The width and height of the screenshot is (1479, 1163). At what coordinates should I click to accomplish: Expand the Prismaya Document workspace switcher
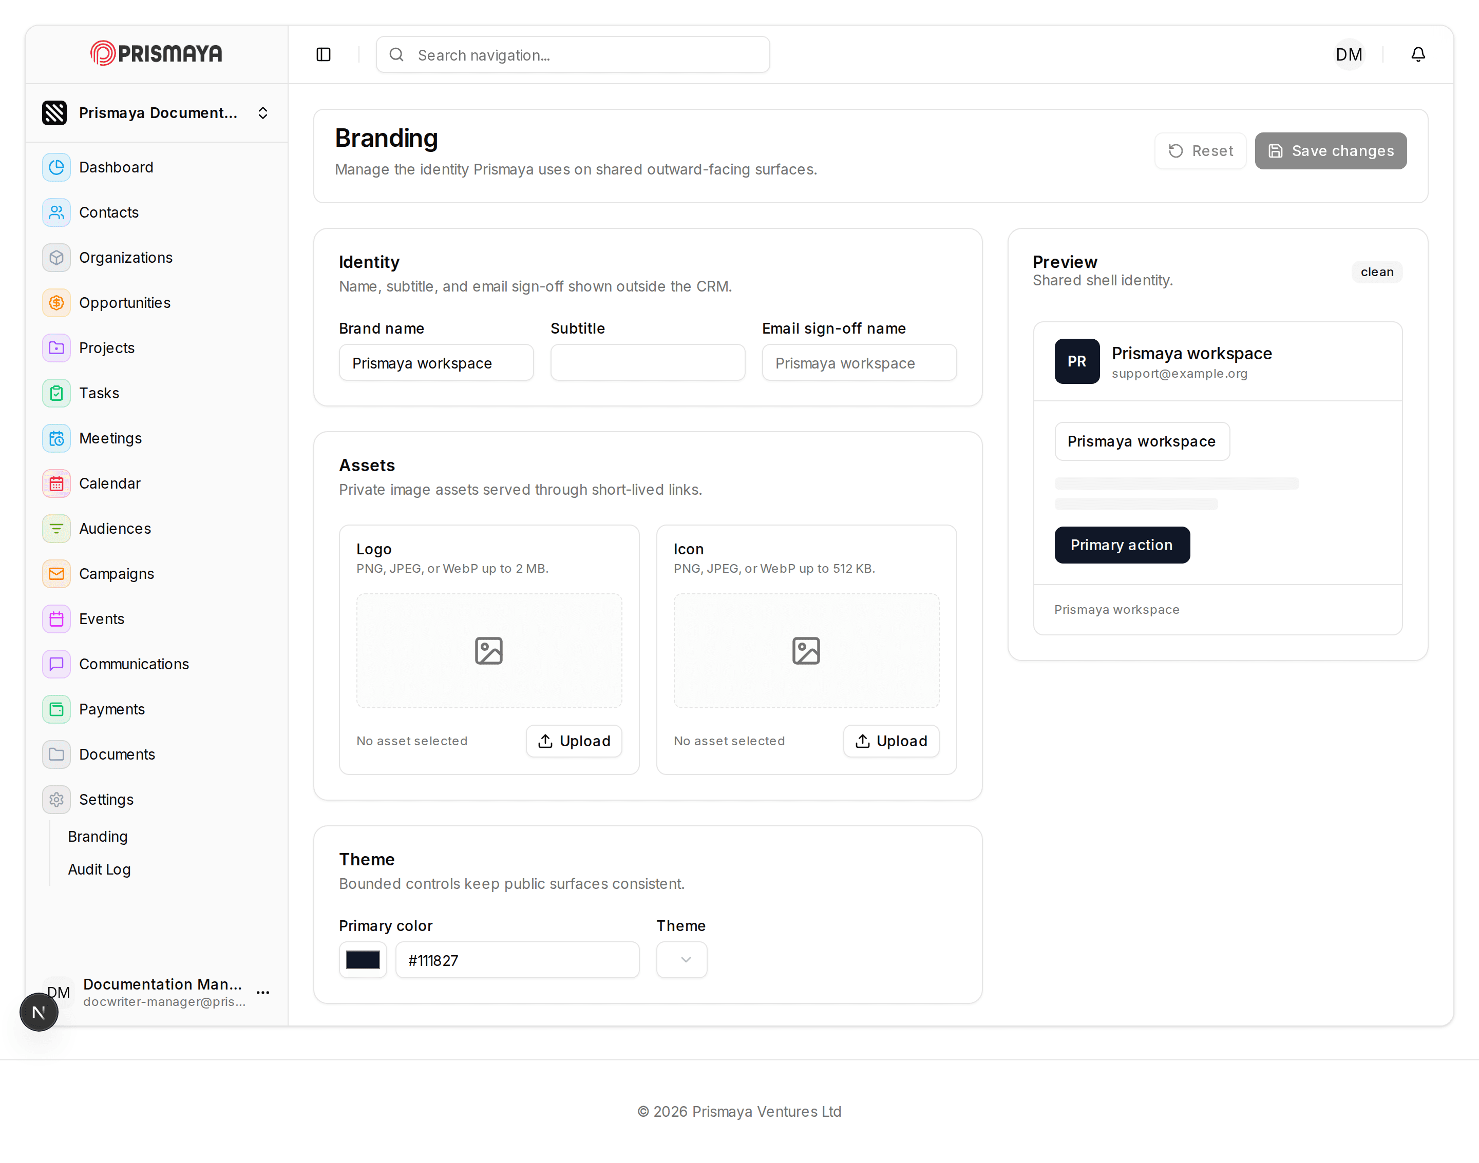point(157,113)
